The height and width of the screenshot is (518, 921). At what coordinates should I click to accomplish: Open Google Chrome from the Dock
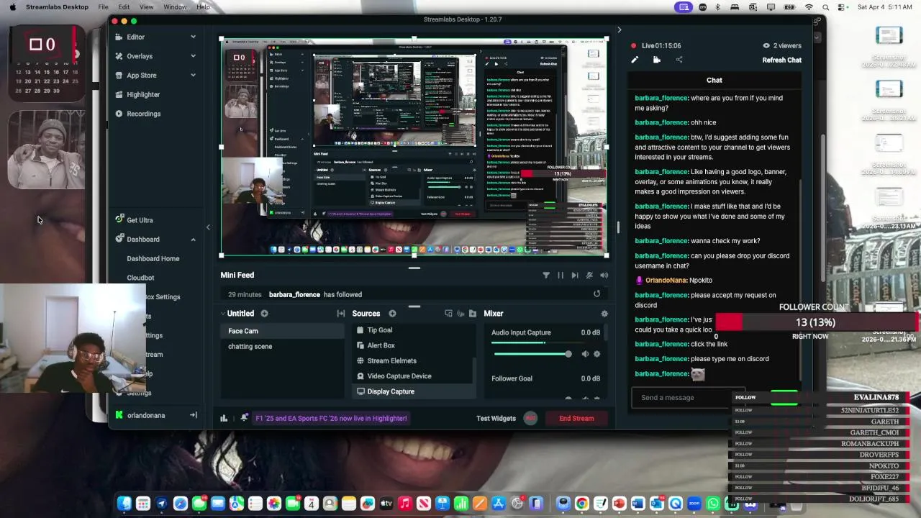tap(582, 504)
